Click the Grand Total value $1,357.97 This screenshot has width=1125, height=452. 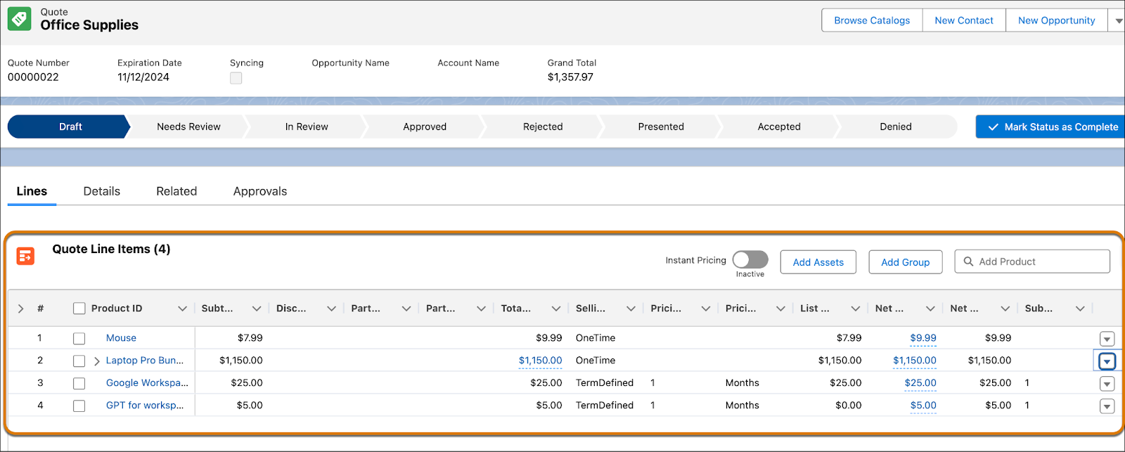click(570, 77)
